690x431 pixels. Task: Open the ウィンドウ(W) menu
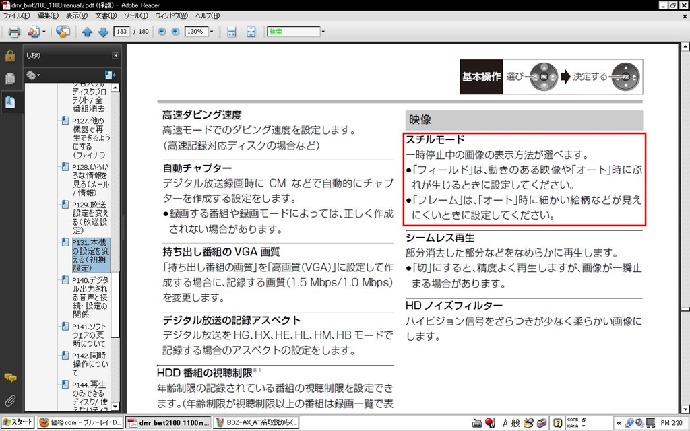(x=171, y=16)
